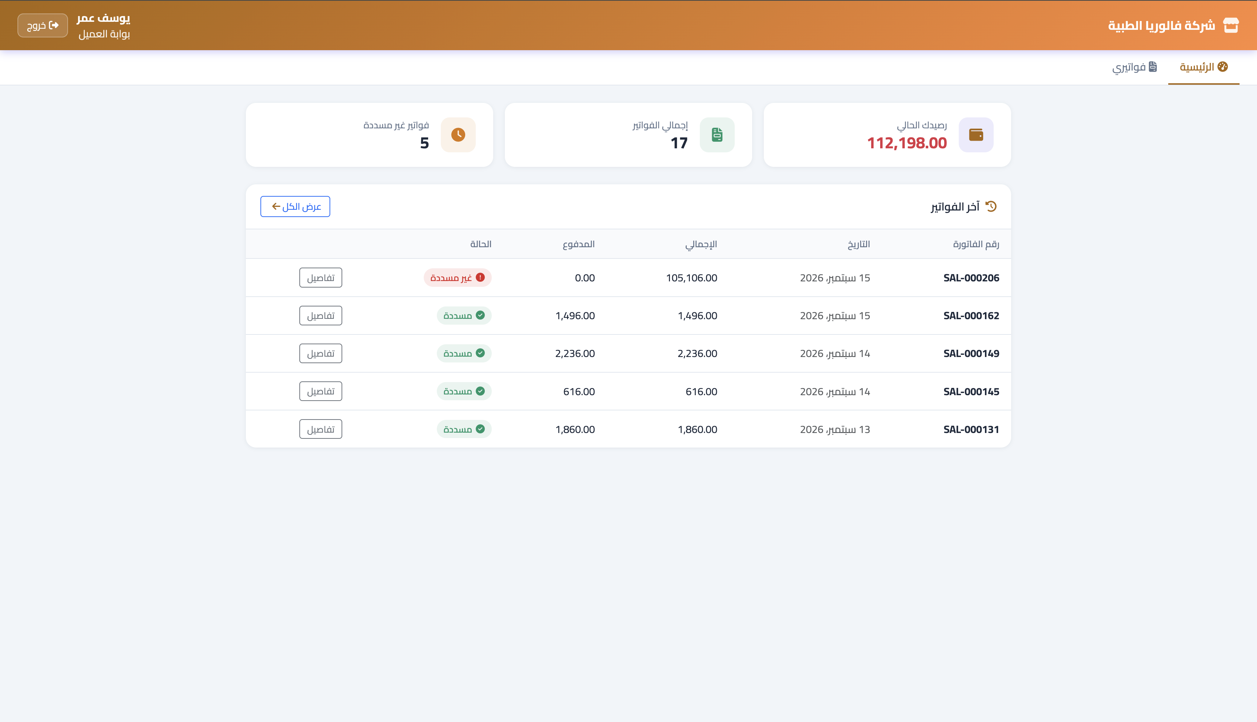Show تفاصيل for invoice SAL-000145
Viewport: 1257px width, 722px height.
tap(320, 391)
